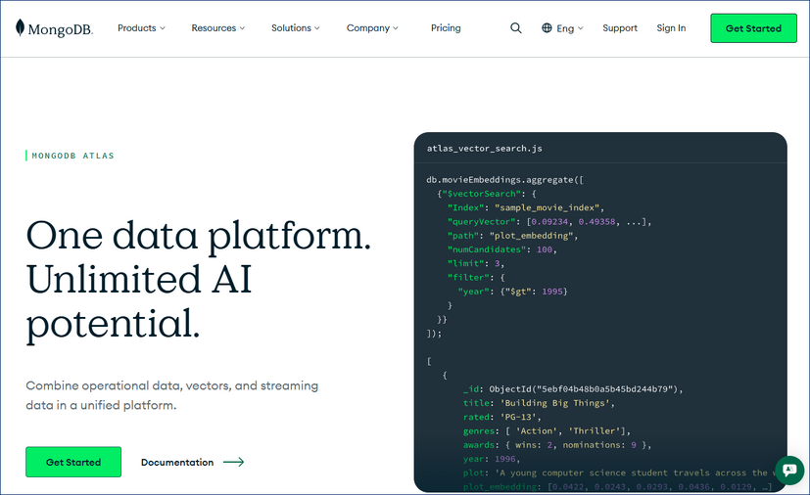Expand the Resources dropdown menu
The image size is (810, 495).
218,27
